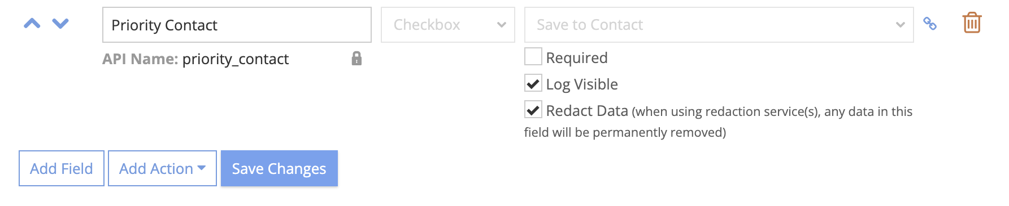
Task: Click the priority_contact API name text
Action: [x=236, y=59]
